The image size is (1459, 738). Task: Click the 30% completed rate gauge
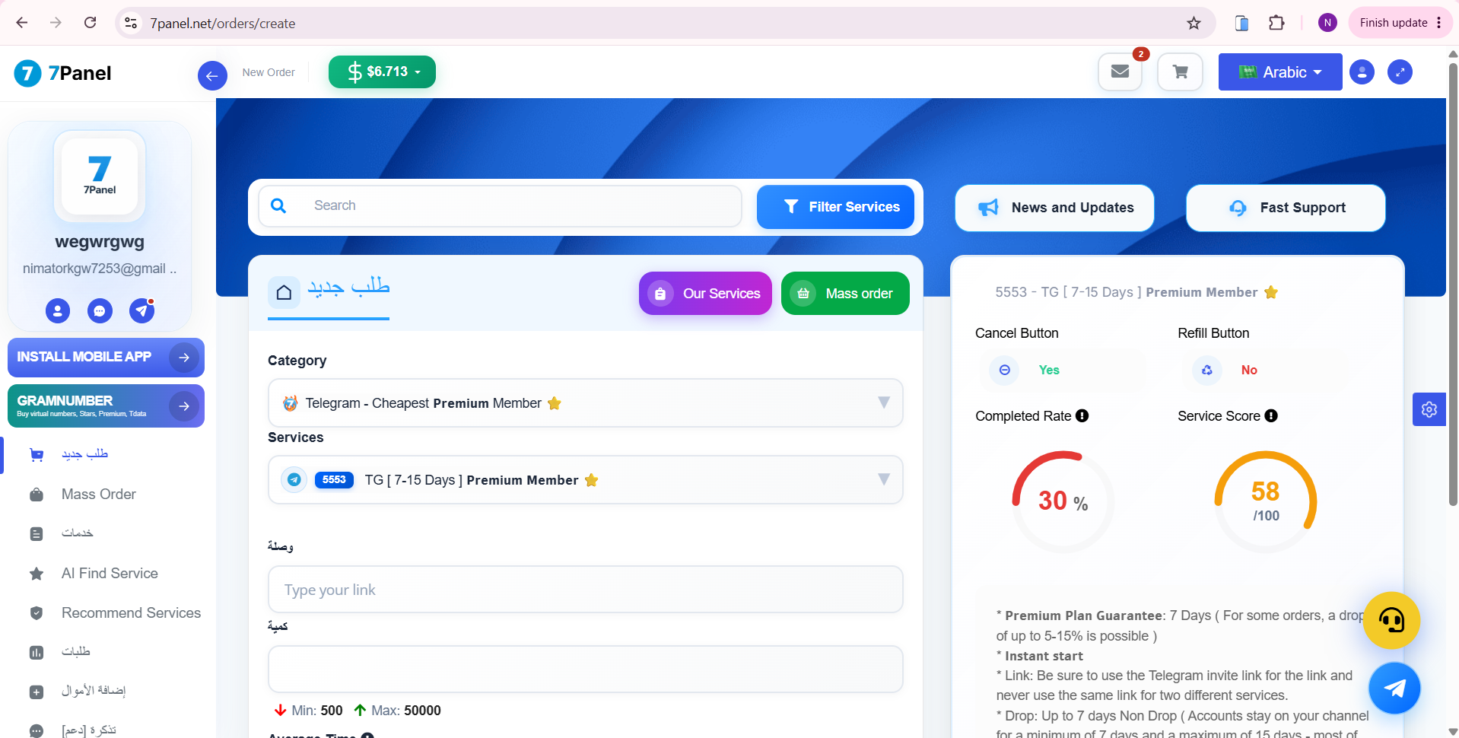[x=1063, y=501]
